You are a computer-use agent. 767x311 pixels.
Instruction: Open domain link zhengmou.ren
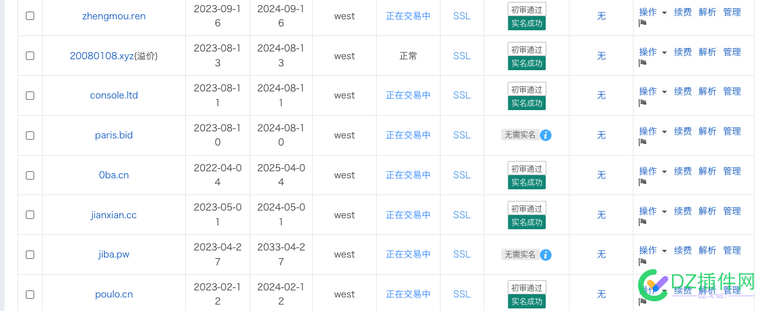(114, 16)
